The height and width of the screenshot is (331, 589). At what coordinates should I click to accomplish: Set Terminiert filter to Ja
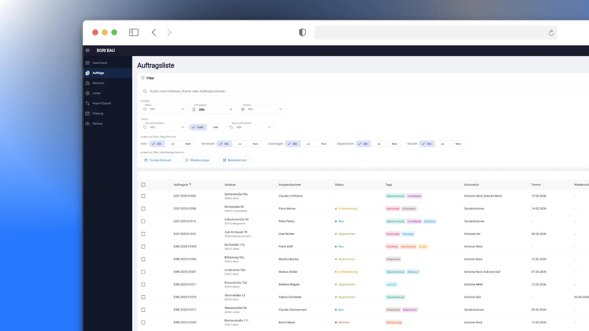(240, 144)
